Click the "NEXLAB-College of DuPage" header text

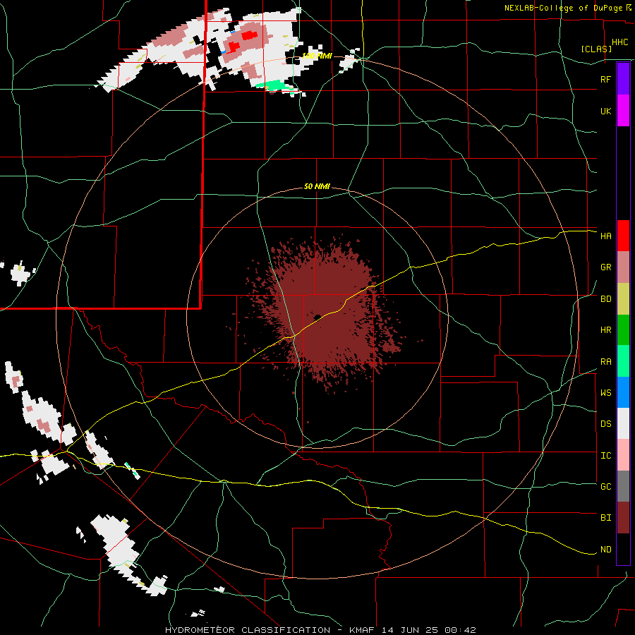click(x=563, y=8)
